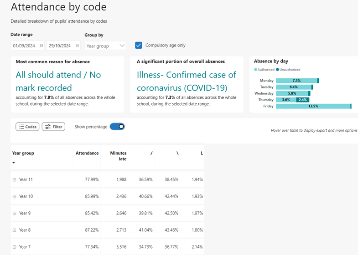Click the Unauthorised legend dot
358x255 pixels.
pyautogui.click(x=277, y=70)
